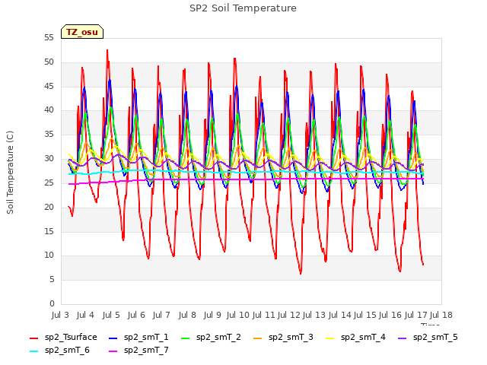Click the 25 y-axis tick label
Image resolution: width=487 pixels, height=365 pixels.
point(49,182)
